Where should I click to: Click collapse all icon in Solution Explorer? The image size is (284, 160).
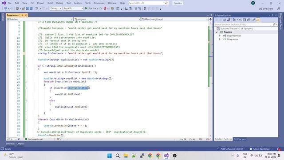pyautogui.click(x=245, y=20)
